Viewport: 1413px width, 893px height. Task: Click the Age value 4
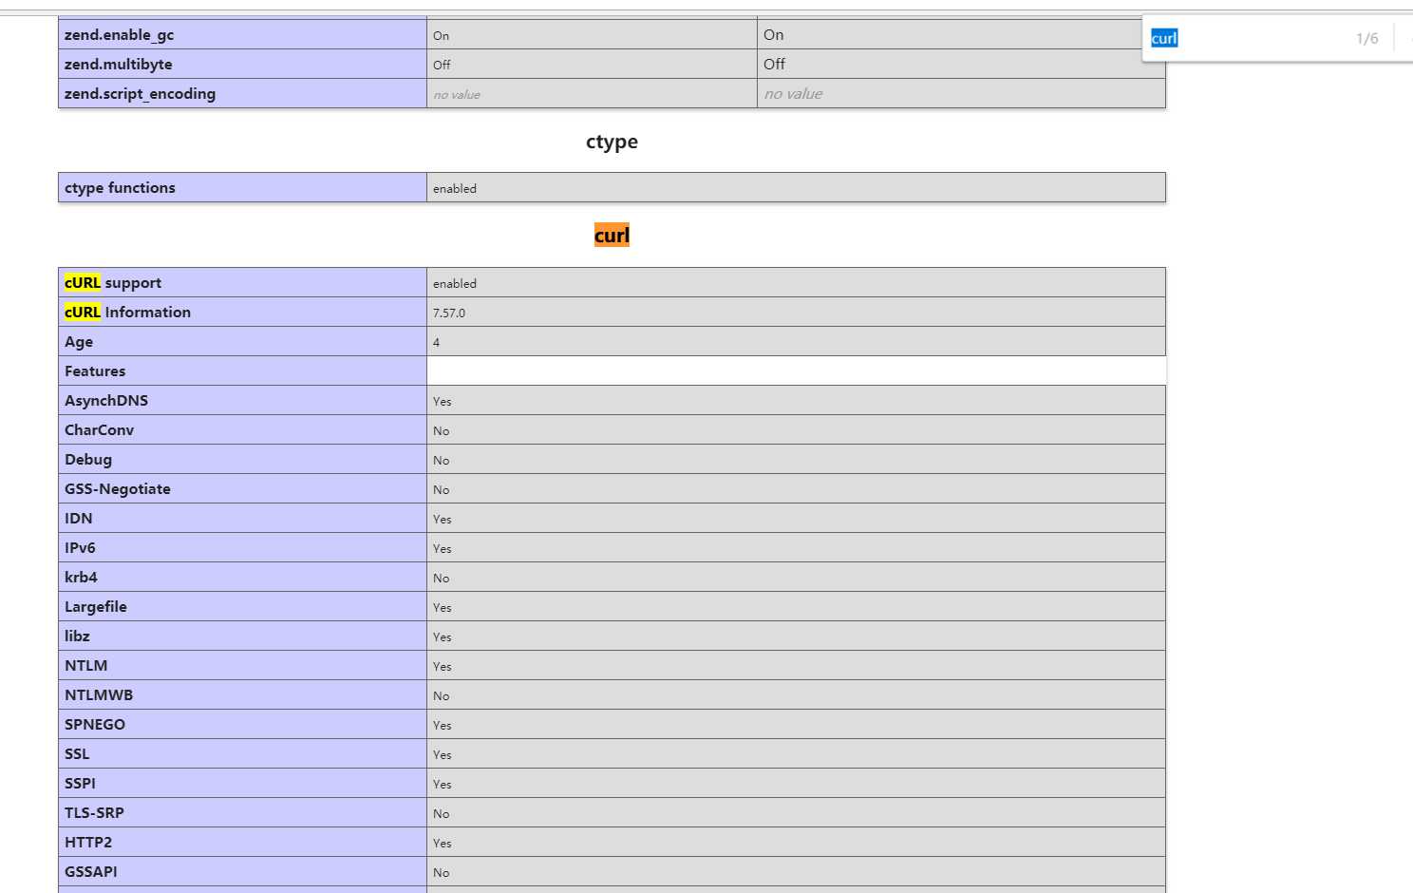(x=436, y=343)
